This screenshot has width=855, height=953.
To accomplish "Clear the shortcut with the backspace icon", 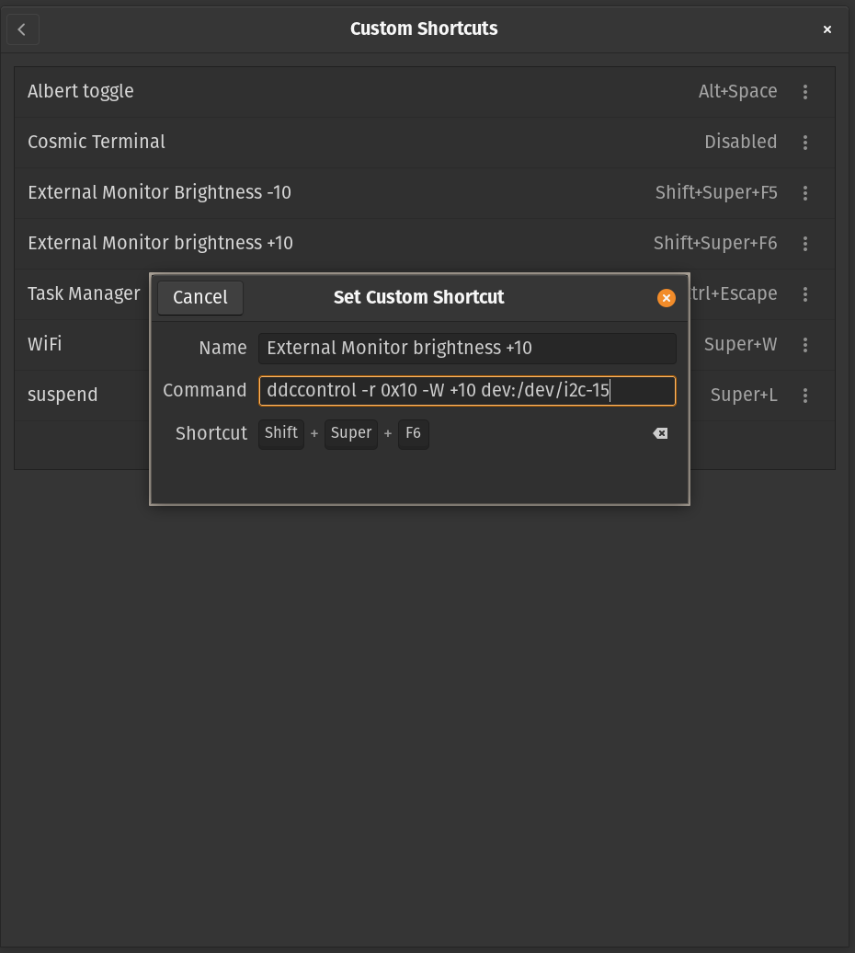I will point(660,433).
